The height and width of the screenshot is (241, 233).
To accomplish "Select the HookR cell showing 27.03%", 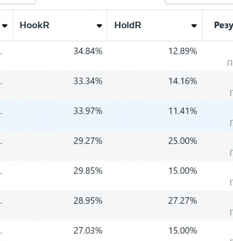I will 88,231.
